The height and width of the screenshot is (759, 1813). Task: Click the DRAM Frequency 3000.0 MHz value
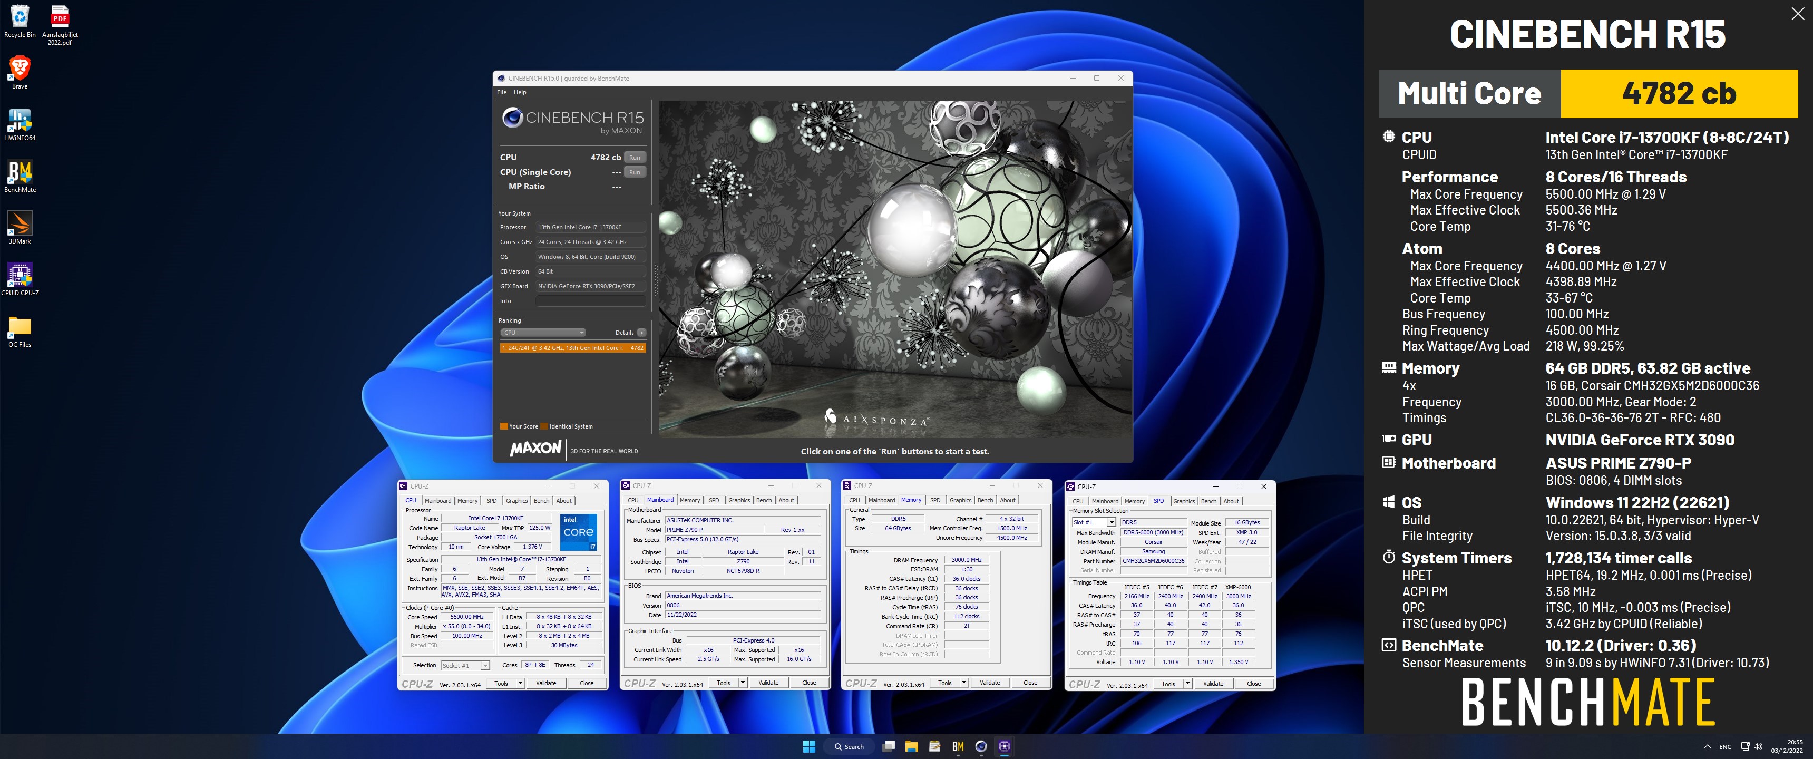(x=967, y=560)
